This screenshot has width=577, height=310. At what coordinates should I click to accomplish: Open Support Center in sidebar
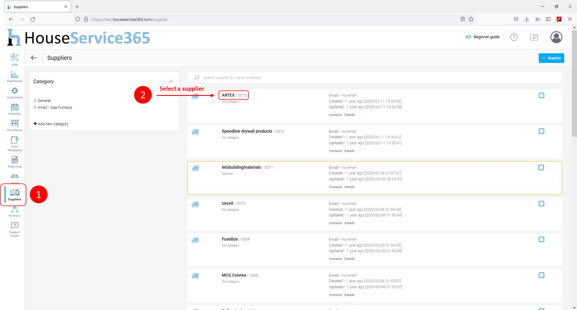pyautogui.click(x=14, y=230)
